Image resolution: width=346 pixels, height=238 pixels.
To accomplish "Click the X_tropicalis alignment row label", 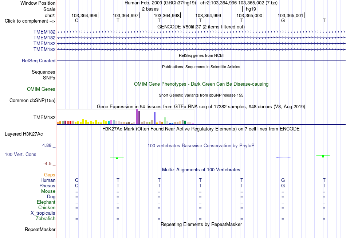I will click(x=43, y=213).
